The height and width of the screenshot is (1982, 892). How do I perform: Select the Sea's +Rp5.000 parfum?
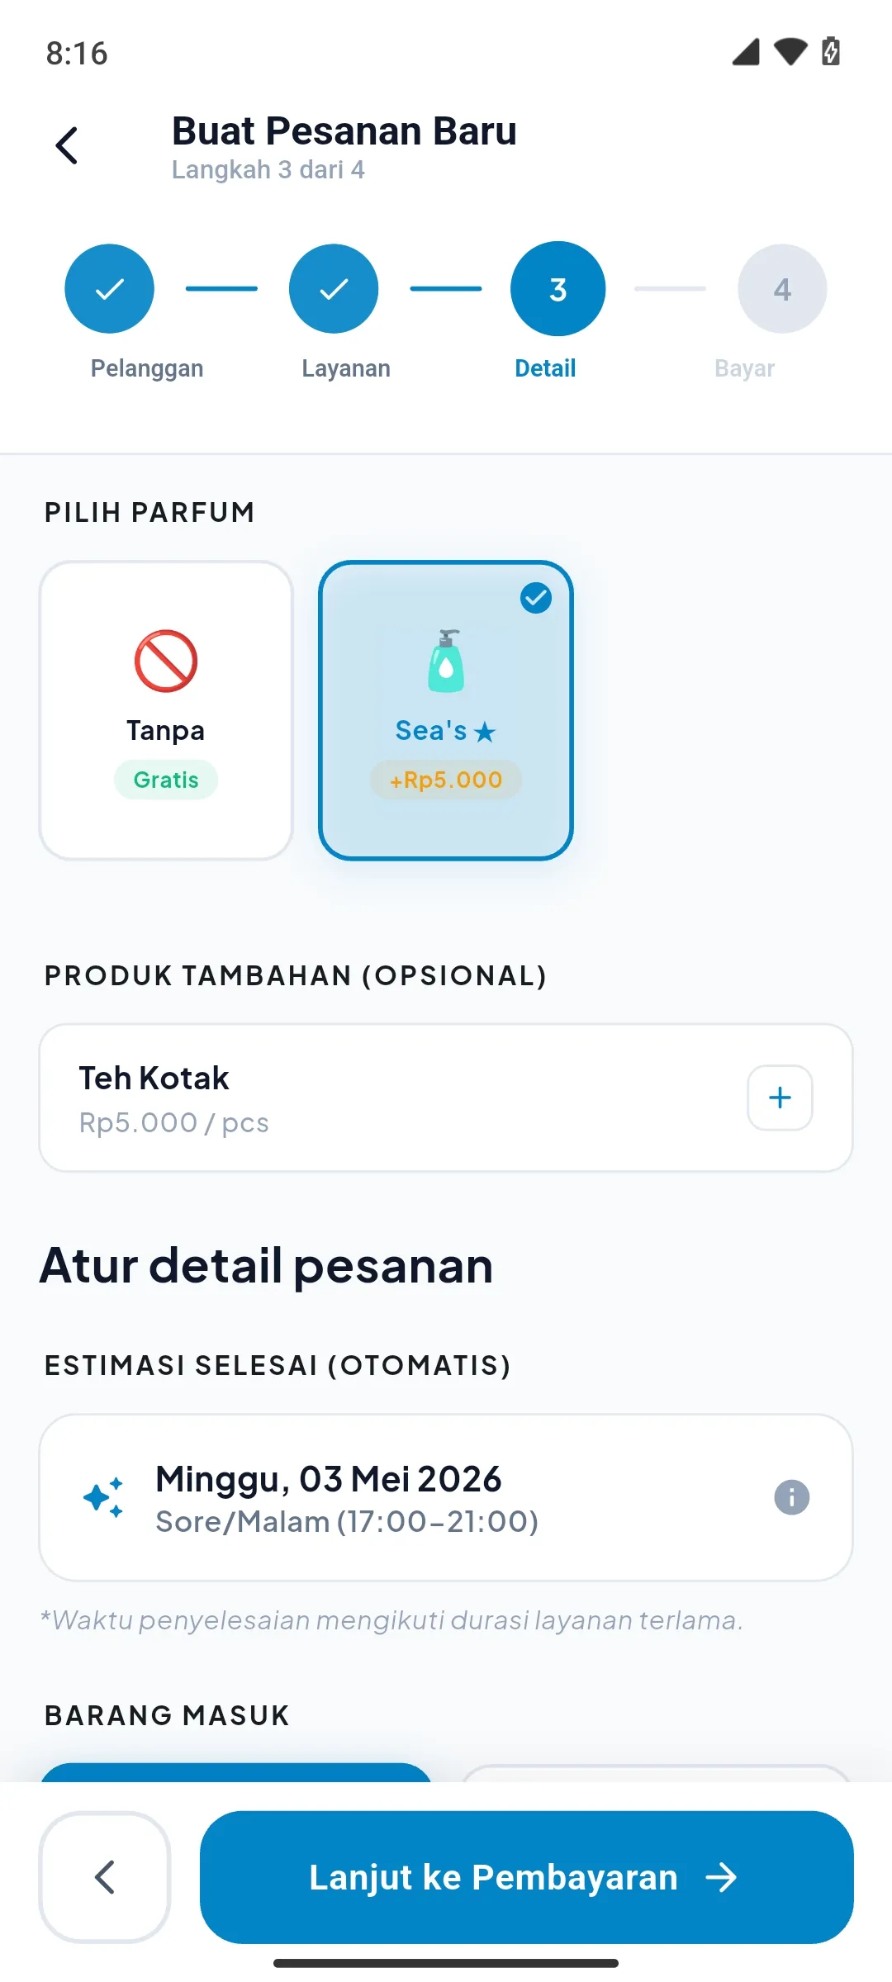pyautogui.click(x=446, y=710)
